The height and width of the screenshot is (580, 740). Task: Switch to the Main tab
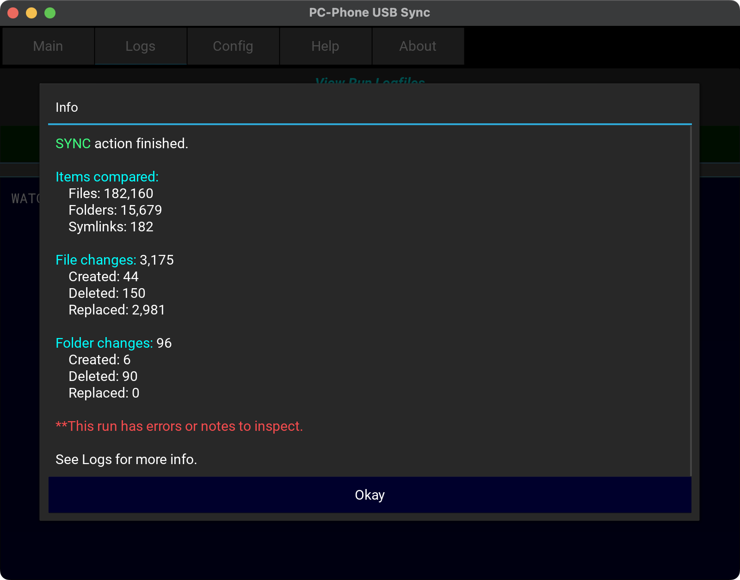click(48, 46)
